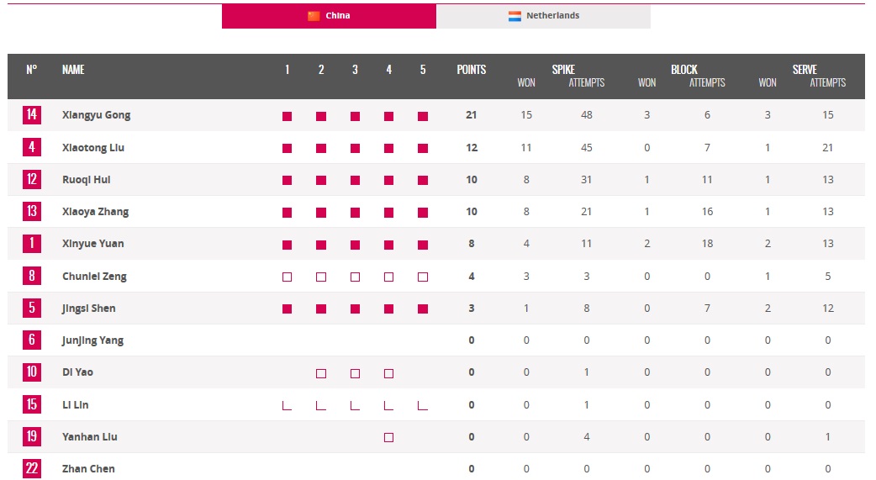Click the Netherlands flag icon
Screen dimensions: 876x480
[515, 16]
